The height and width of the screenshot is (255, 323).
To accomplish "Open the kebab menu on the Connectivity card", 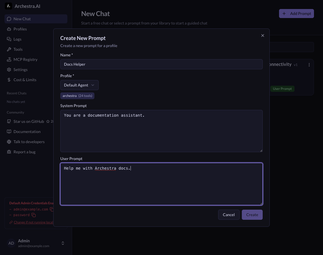I will [309, 65].
